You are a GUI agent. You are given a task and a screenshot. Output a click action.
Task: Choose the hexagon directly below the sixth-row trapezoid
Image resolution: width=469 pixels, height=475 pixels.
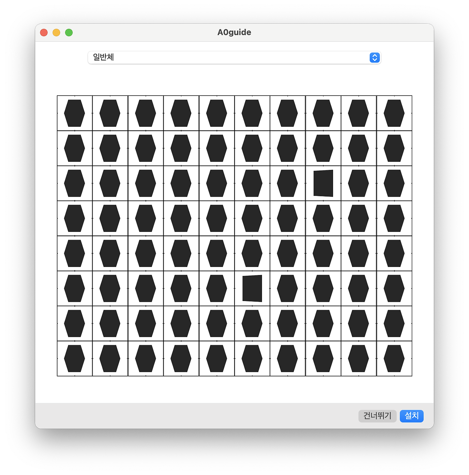tap(252, 323)
